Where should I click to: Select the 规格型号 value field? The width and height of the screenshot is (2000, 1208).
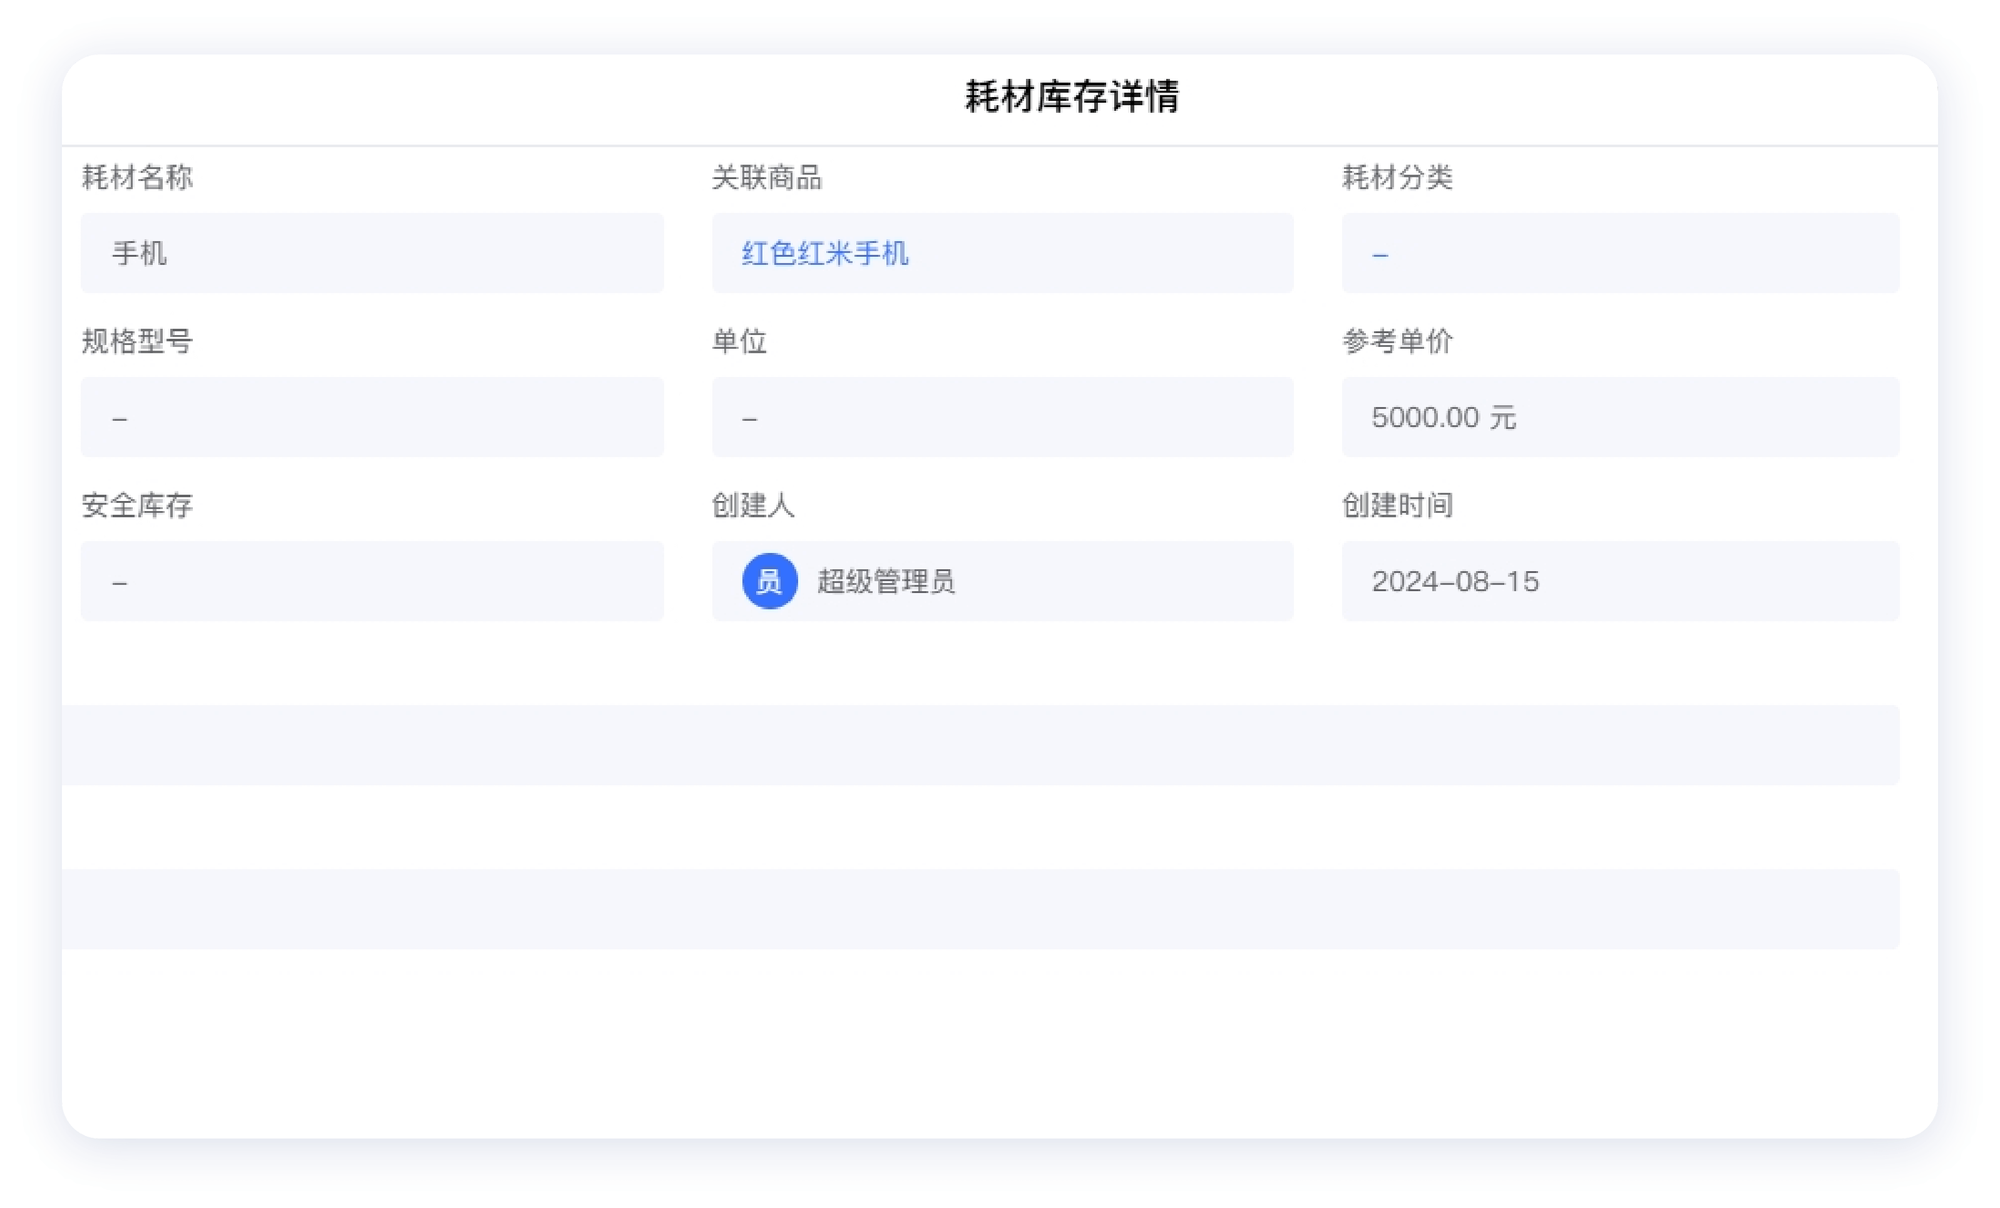(372, 417)
